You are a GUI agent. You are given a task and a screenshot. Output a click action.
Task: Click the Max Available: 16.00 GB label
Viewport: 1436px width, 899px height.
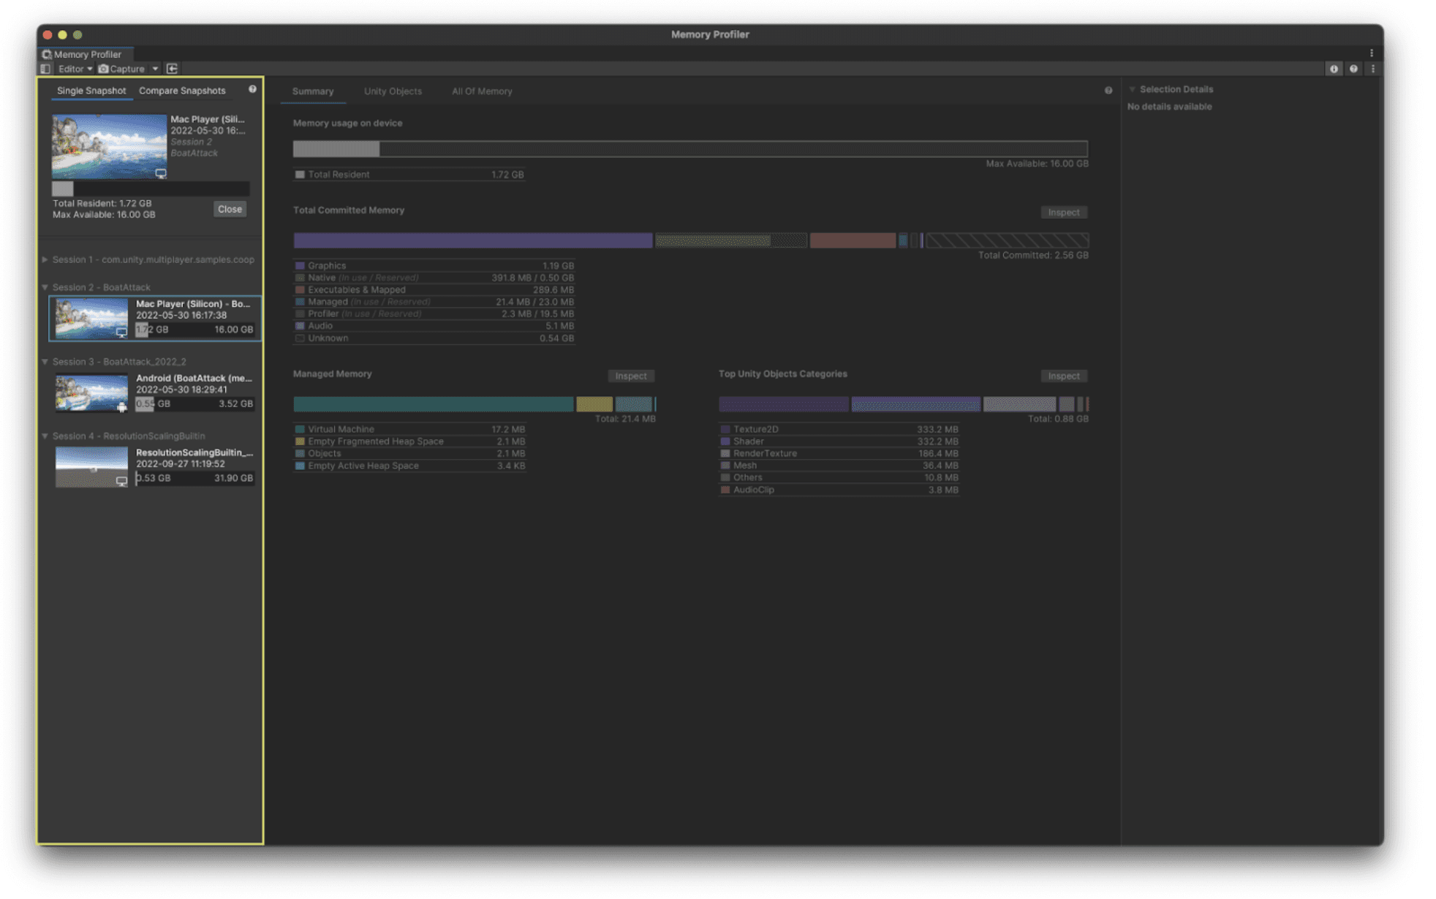pyautogui.click(x=1037, y=164)
